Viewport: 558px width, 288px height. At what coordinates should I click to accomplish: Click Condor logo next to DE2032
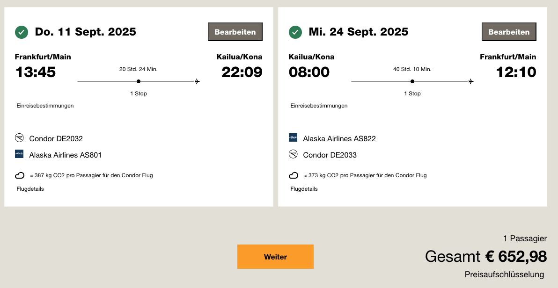pos(19,137)
